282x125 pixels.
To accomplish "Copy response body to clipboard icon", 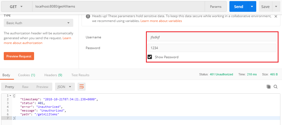I will click(x=268, y=87).
